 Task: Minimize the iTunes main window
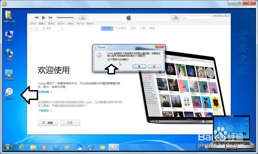[215, 15]
